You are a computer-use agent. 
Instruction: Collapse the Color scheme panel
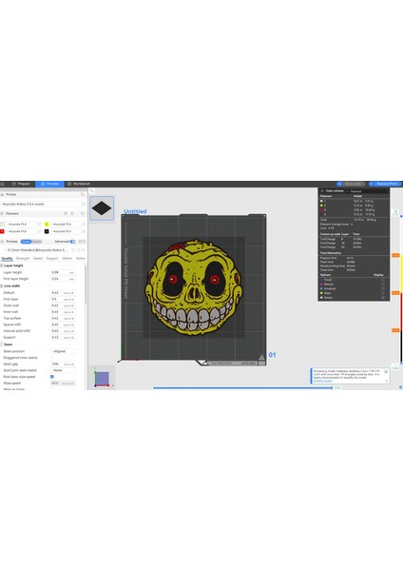(322, 191)
